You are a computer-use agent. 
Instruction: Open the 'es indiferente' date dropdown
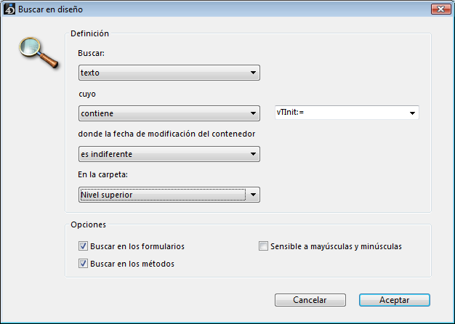(168, 154)
